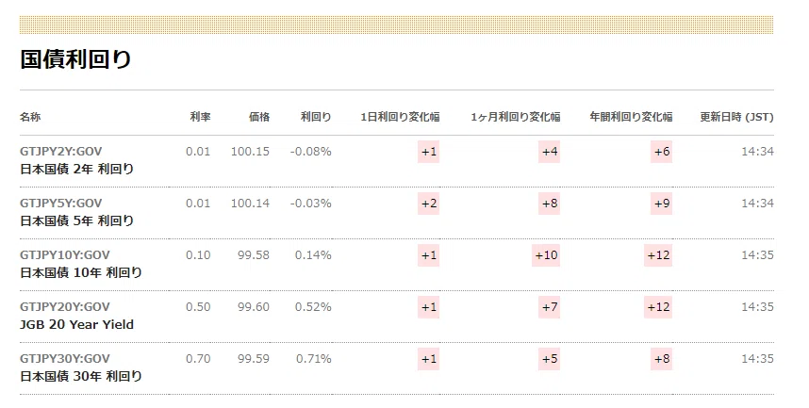The height and width of the screenshot is (408, 809).
Task: Click JGB 20 Year Yield name
Action: click(77, 324)
